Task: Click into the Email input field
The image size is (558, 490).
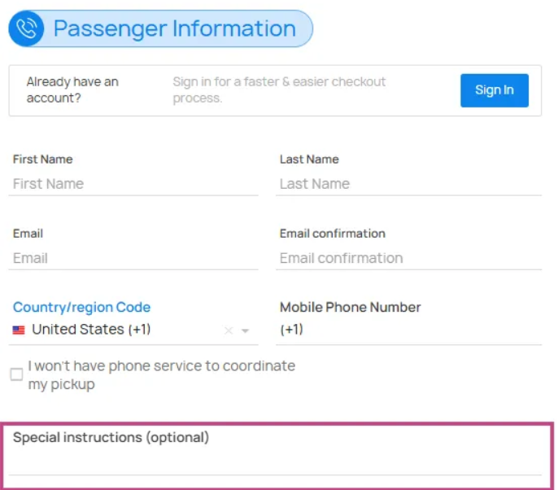Action: click(x=133, y=258)
